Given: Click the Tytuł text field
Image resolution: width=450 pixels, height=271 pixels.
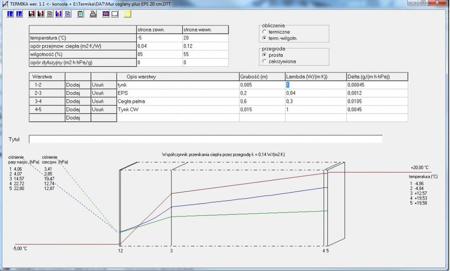Looking at the screenshot, I should tap(205, 139).
